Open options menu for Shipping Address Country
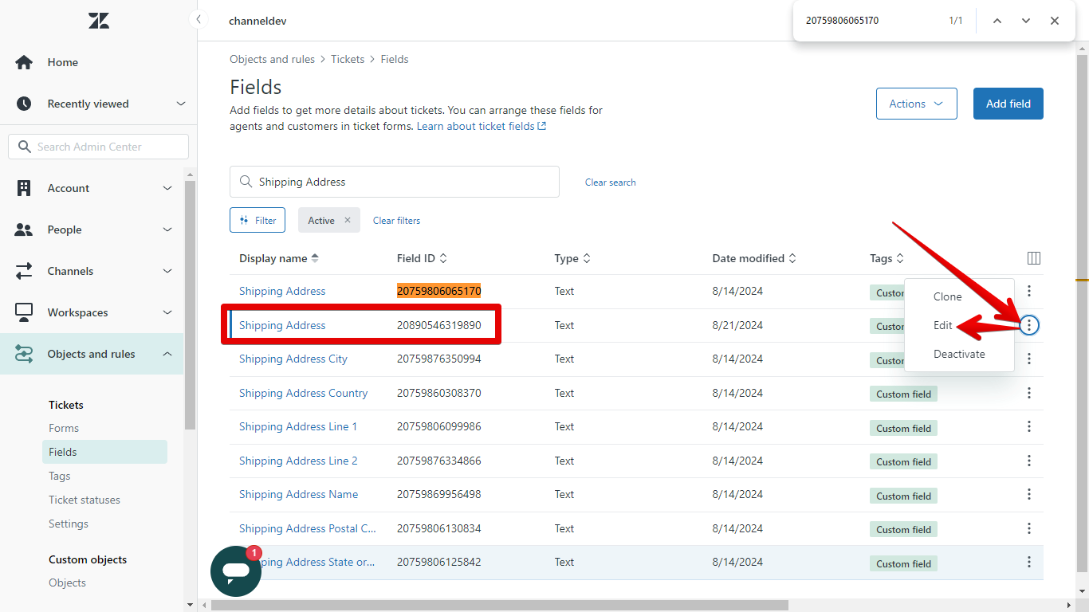This screenshot has height=612, width=1089. pyautogui.click(x=1029, y=393)
